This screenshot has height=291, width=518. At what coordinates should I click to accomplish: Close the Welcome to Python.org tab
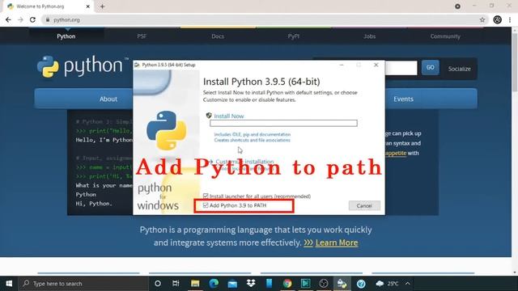point(88,6)
